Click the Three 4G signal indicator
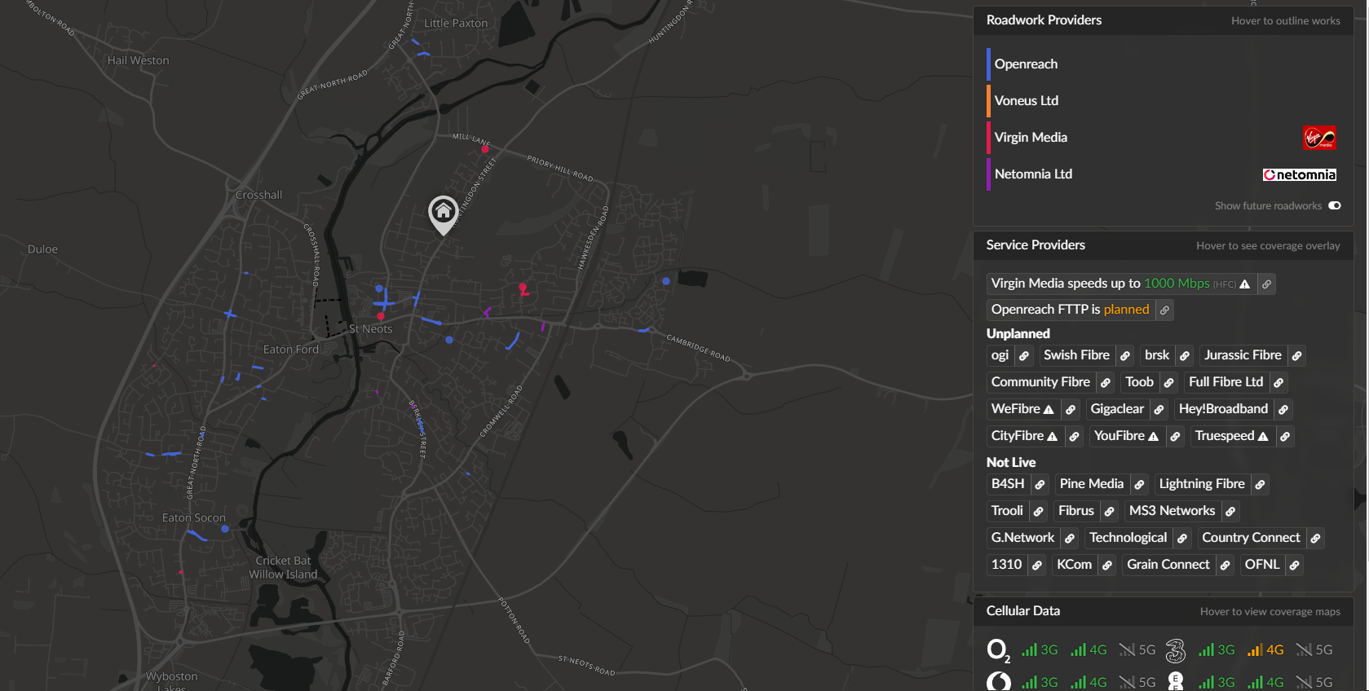The image size is (1369, 691). 1265,650
